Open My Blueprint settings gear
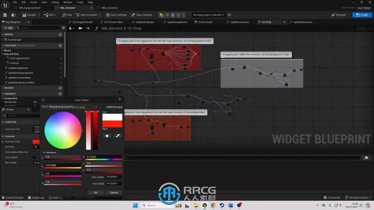Screen dimensions: 374x210 coord(63,28)
